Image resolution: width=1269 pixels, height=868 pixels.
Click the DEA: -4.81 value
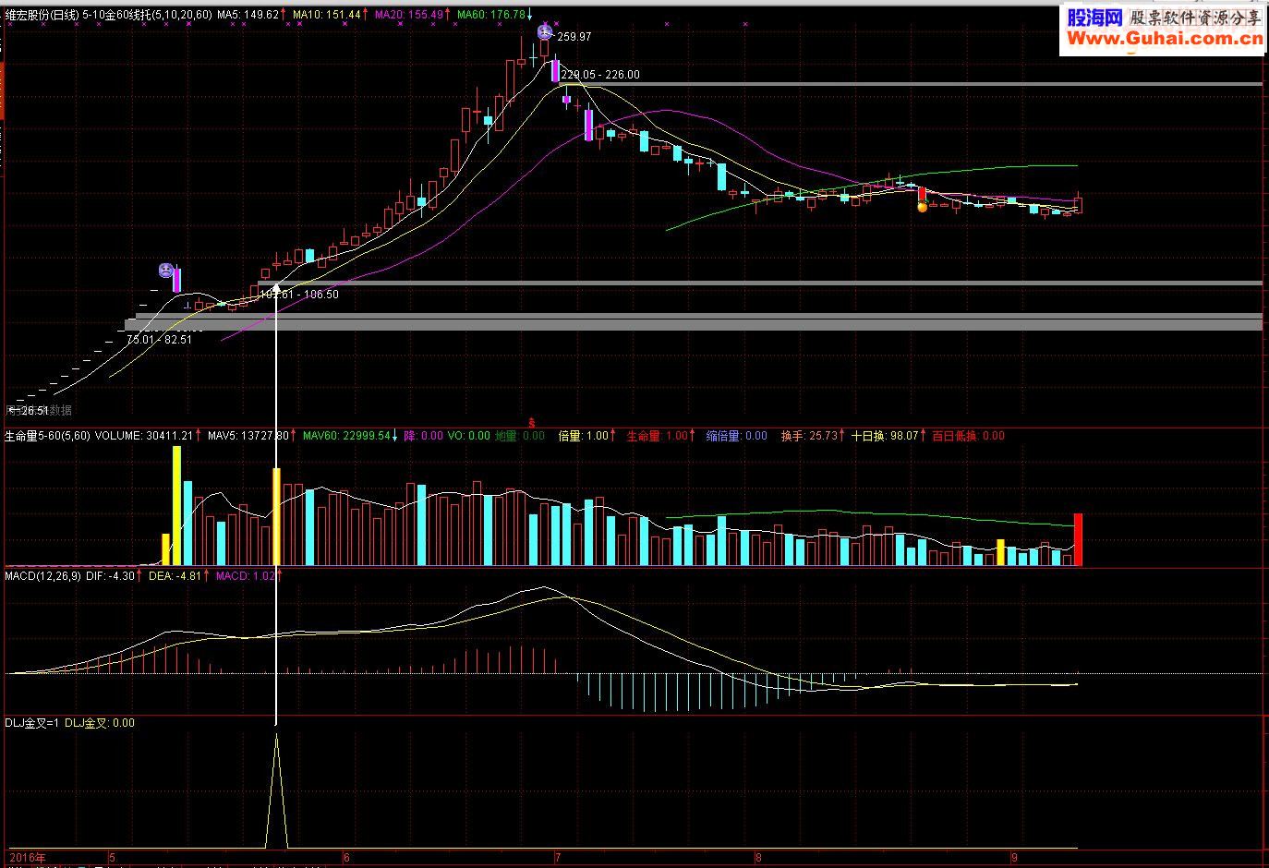click(175, 576)
